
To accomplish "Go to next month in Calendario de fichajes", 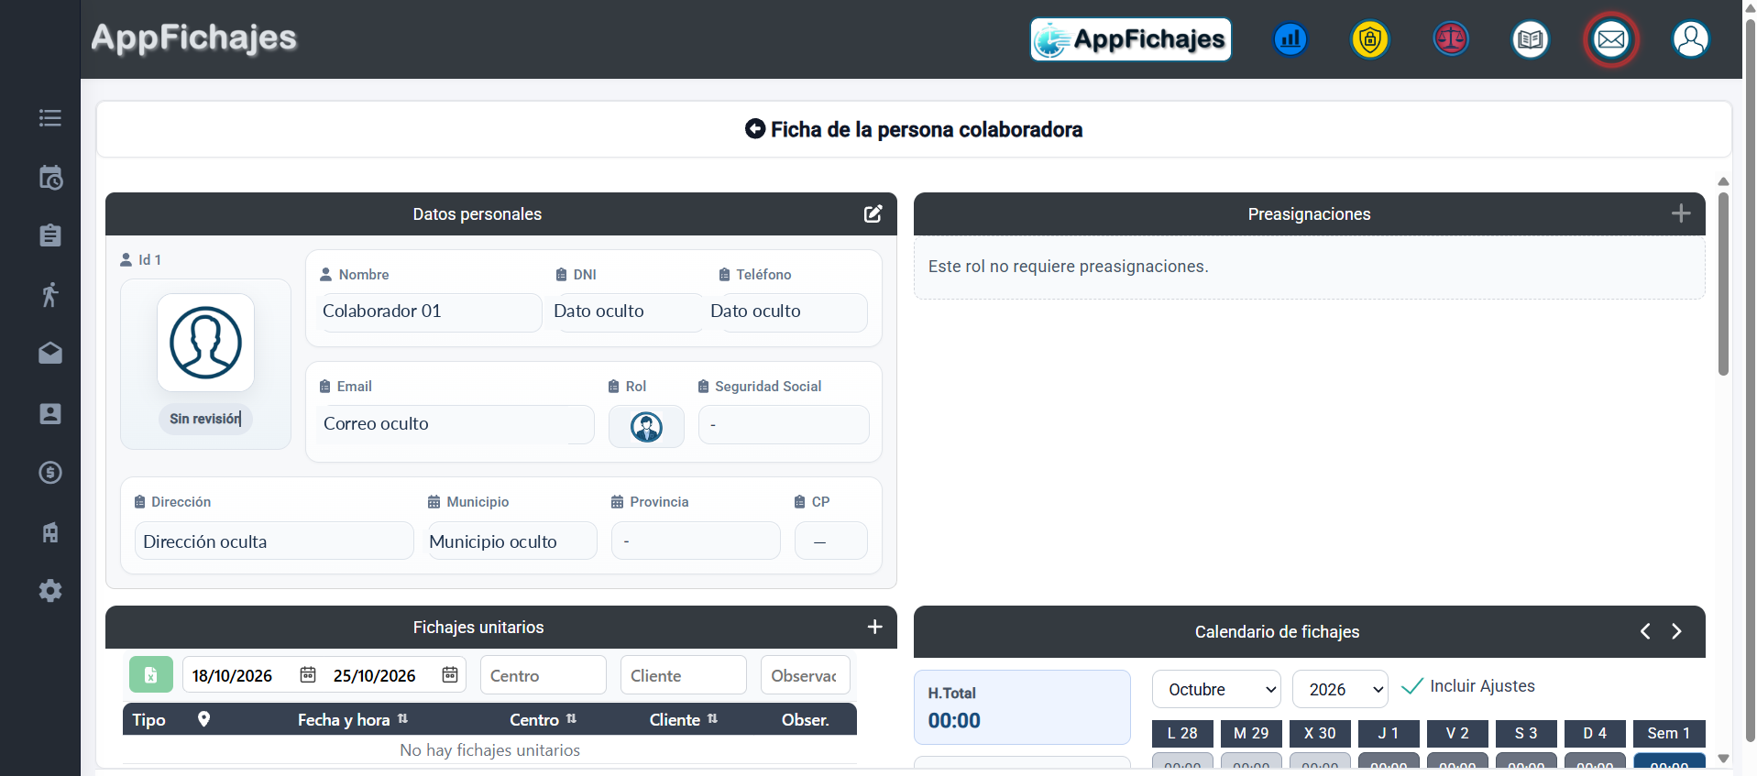I will (x=1676, y=631).
